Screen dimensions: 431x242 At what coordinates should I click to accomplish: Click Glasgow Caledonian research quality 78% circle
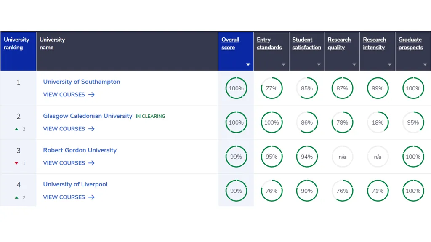click(342, 122)
